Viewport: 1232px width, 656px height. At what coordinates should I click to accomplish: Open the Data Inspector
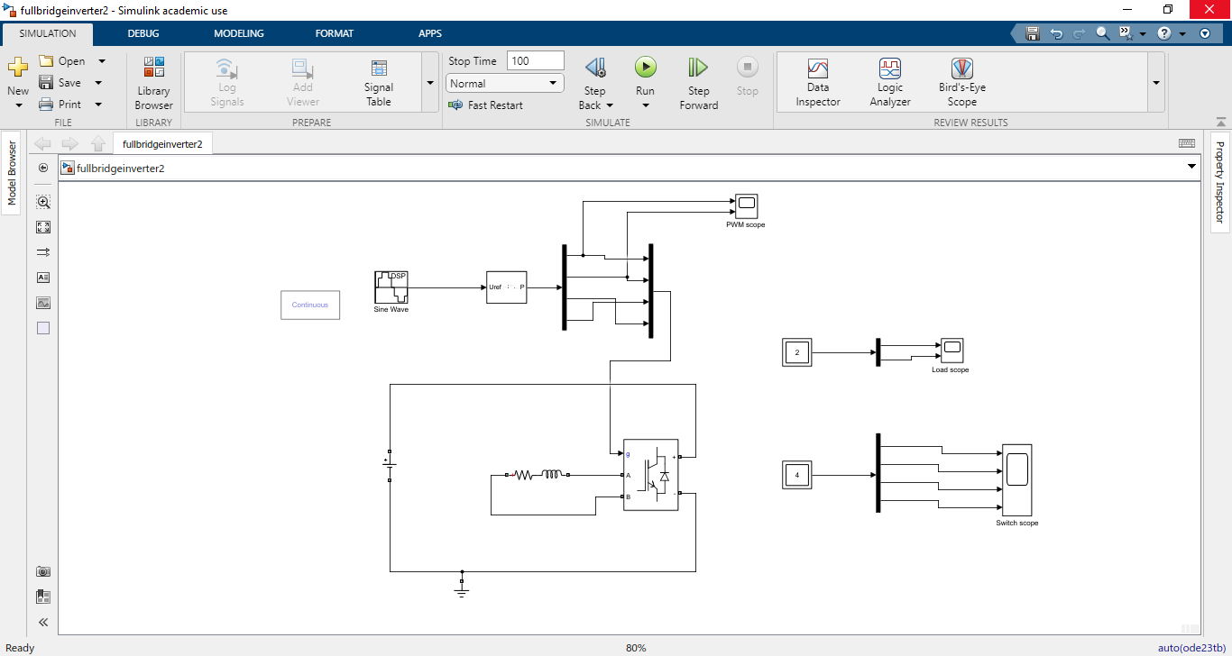tap(818, 84)
